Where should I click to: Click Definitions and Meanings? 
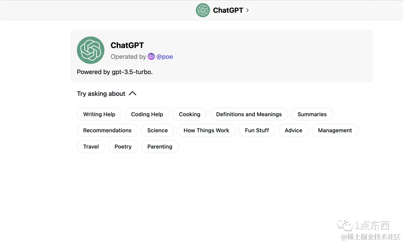(249, 114)
